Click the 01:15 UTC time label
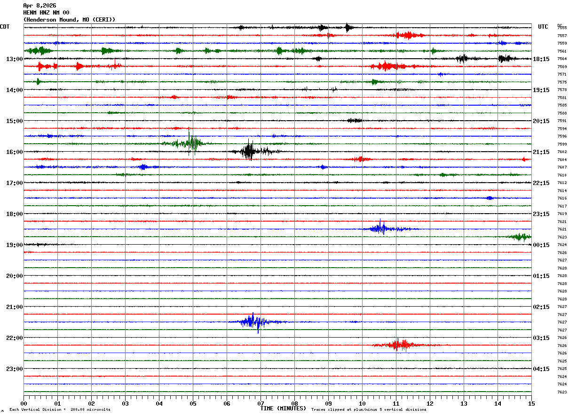Image resolution: width=569 pixels, height=416 pixels. tap(541, 276)
